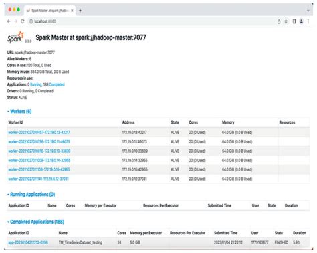Open the Completed applications link
This screenshot has width=317, height=253.
(x=57, y=84)
